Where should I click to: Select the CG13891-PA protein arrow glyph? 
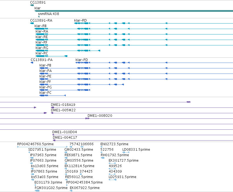coord(32,63)
